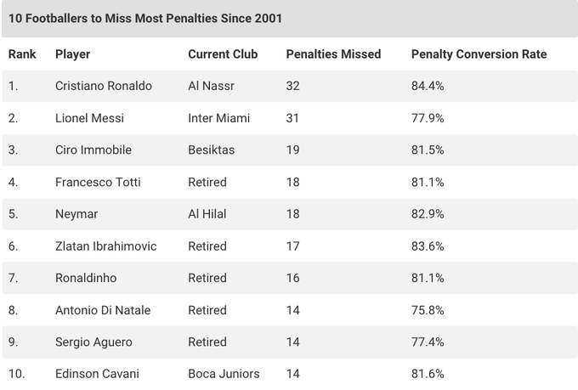Select the Cristiano Ronaldo player name
The height and width of the screenshot is (390, 578).
pos(103,86)
